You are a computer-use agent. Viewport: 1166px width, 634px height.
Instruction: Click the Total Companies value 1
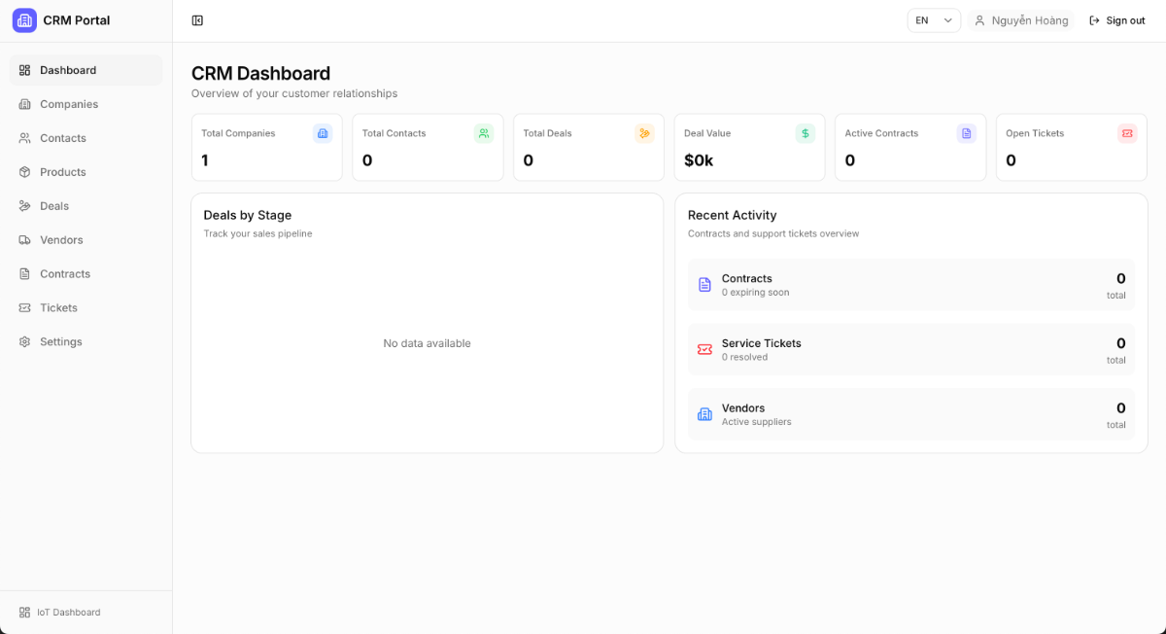pyautogui.click(x=205, y=160)
